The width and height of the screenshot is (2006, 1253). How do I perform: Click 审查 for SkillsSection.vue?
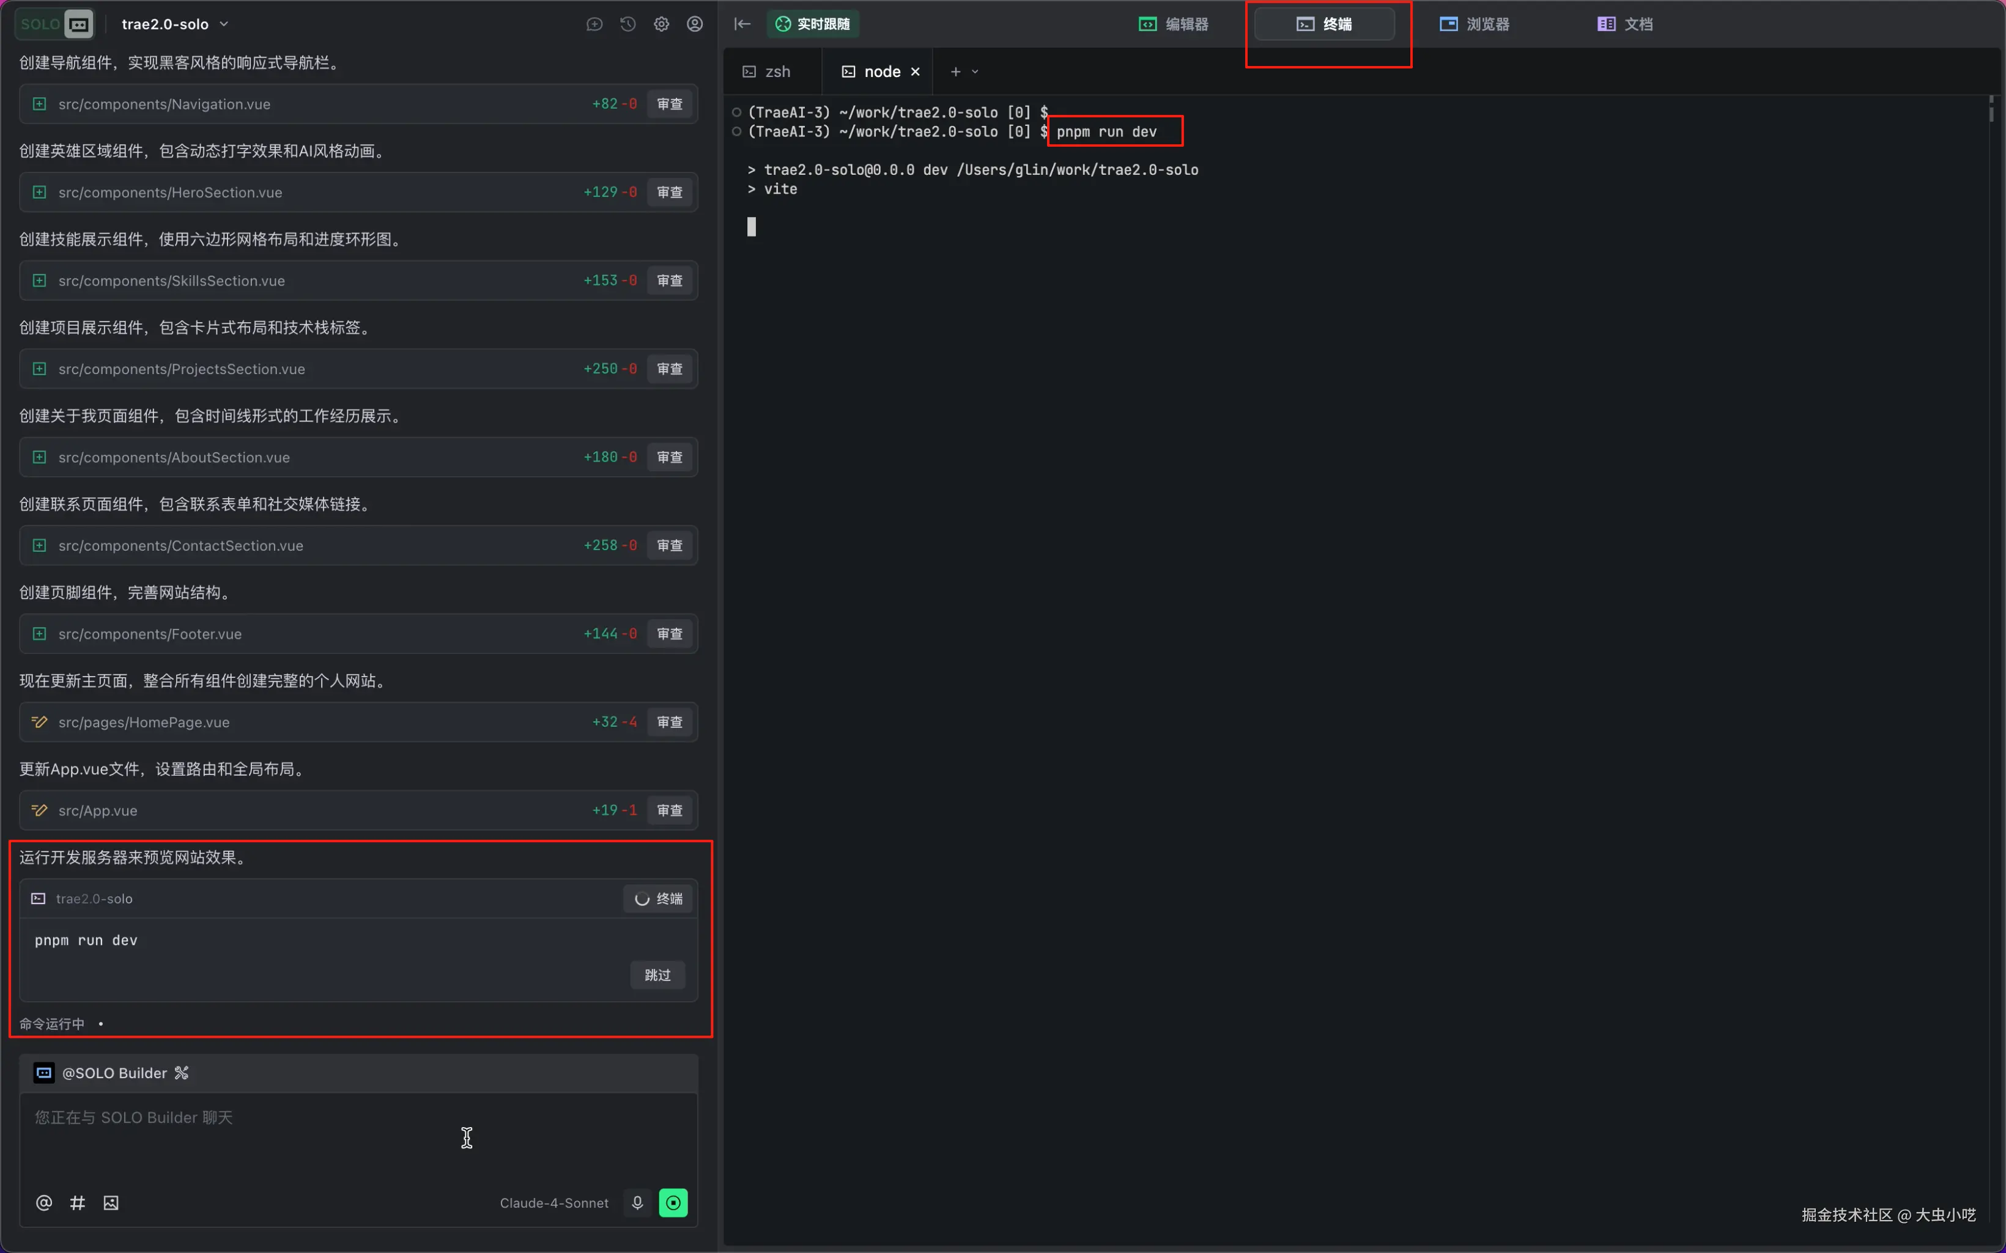coord(670,280)
